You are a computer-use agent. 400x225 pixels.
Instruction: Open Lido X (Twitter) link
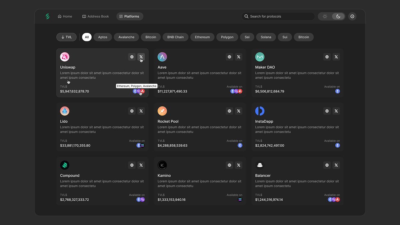(141, 111)
